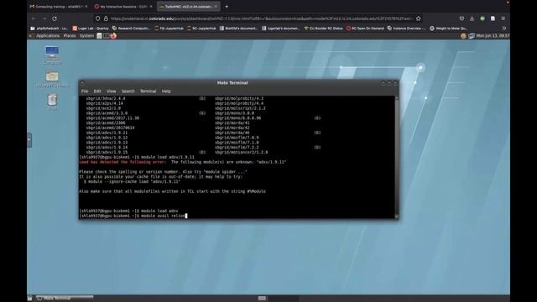Click the browser address bar URL
Image resolution: width=537 pixels, height=302 pixels.
[x=261, y=18]
